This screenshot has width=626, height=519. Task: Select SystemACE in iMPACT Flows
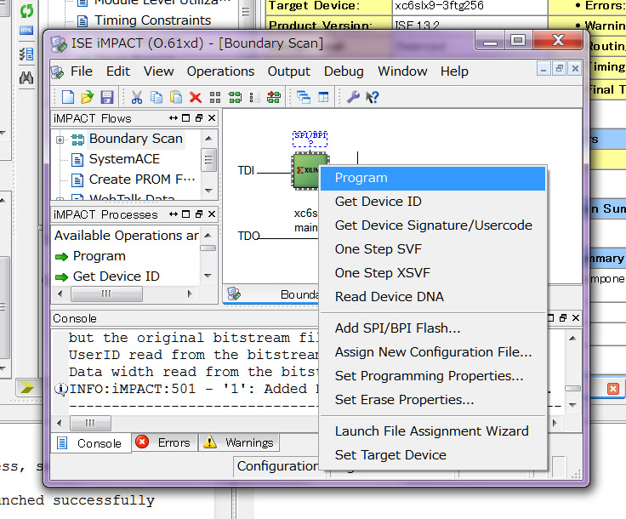[124, 159]
